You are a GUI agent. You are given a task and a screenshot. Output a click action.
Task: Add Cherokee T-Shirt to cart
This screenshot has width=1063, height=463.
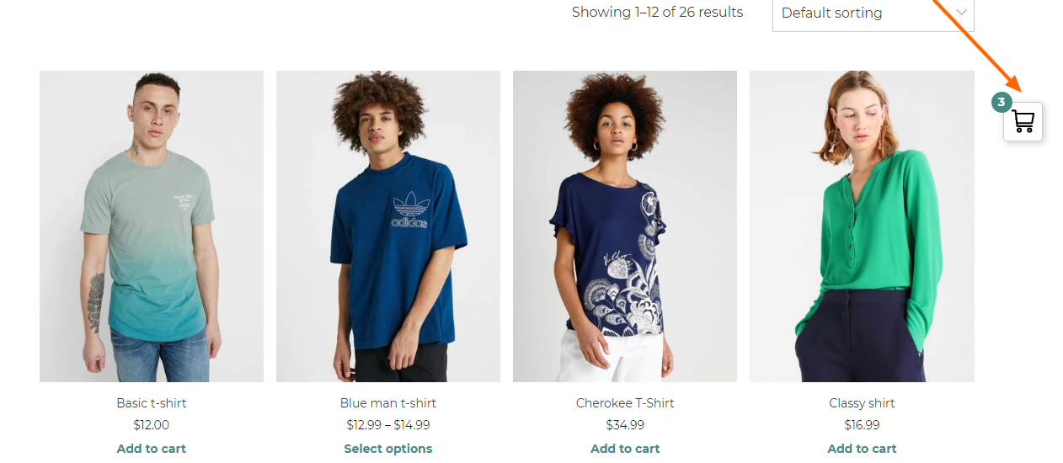tap(625, 449)
